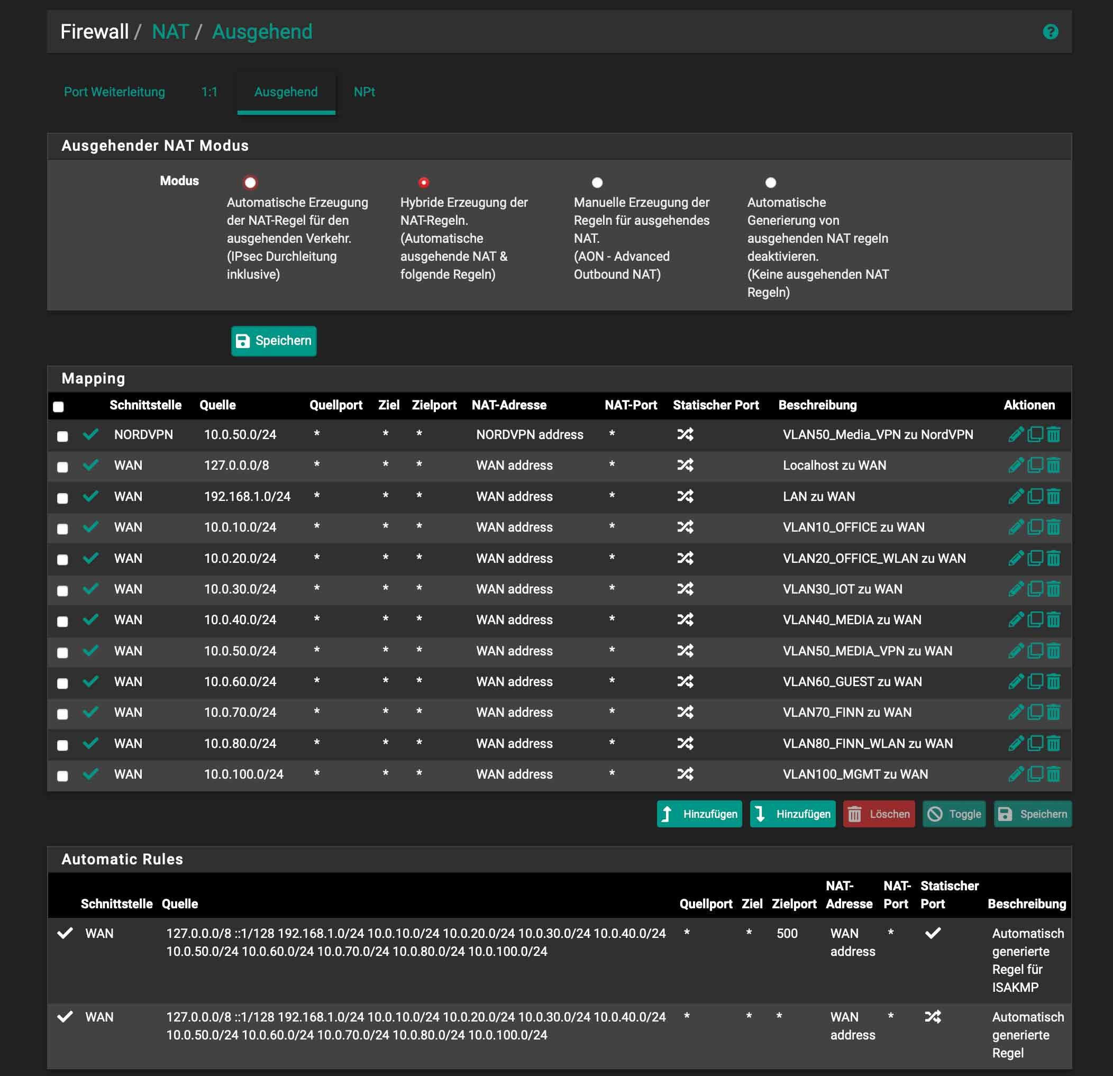The width and height of the screenshot is (1113, 1076).
Task: Switch to the 1:1 NAT tab
Action: [209, 92]
